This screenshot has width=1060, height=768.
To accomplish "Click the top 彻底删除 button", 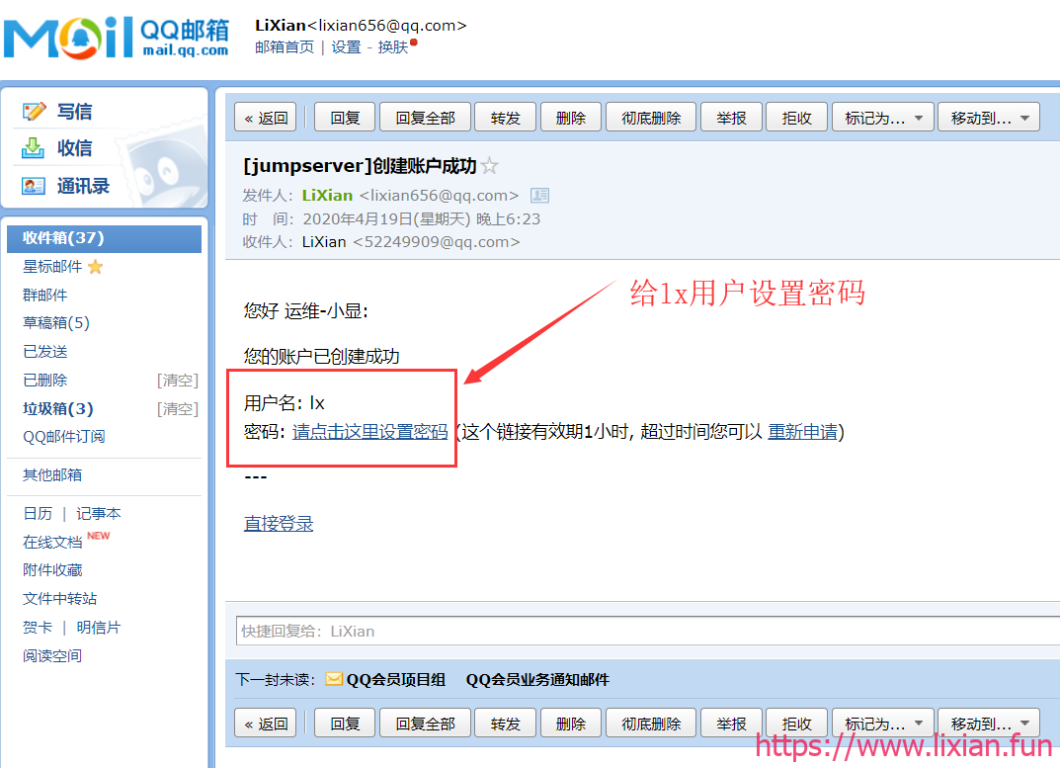I will coord(651,117).
